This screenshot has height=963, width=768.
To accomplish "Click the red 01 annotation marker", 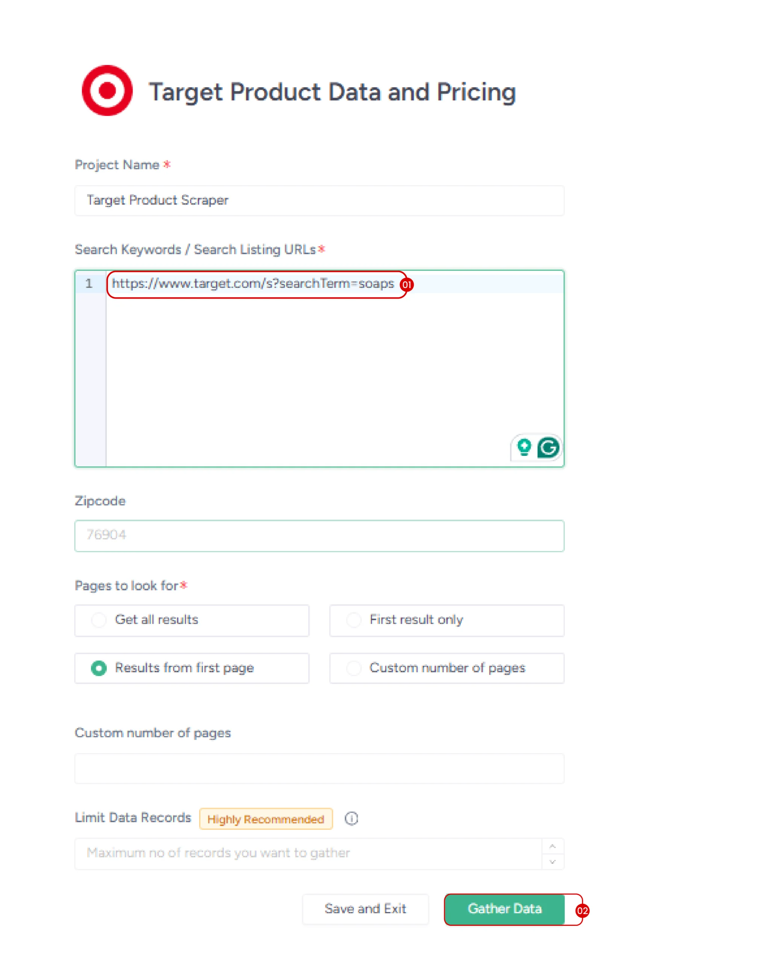I will (x=407, y=284).
